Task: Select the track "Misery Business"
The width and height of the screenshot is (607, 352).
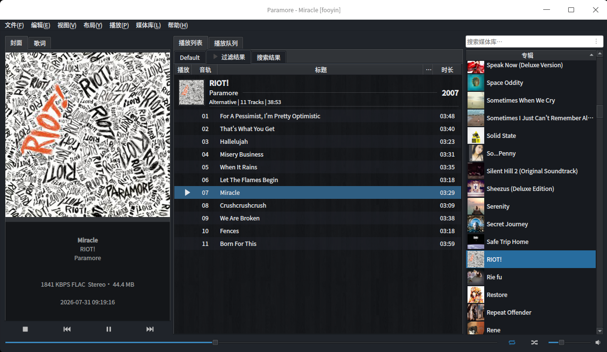Action: click(318, 154)
